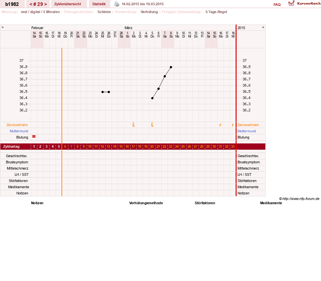Click the 'Verhütung' Verwendung value
The height and width of the screenshot is (281, 321).
tap(149, 12)
